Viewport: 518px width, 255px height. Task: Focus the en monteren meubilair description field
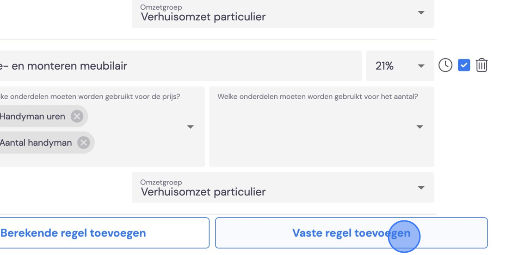click(x=181, y=66)
